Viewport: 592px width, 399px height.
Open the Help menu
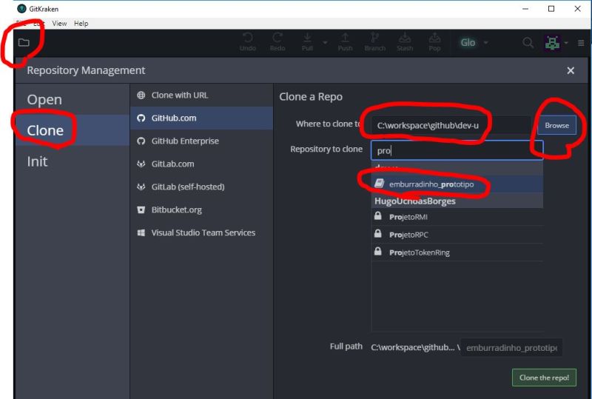point(81,24)
